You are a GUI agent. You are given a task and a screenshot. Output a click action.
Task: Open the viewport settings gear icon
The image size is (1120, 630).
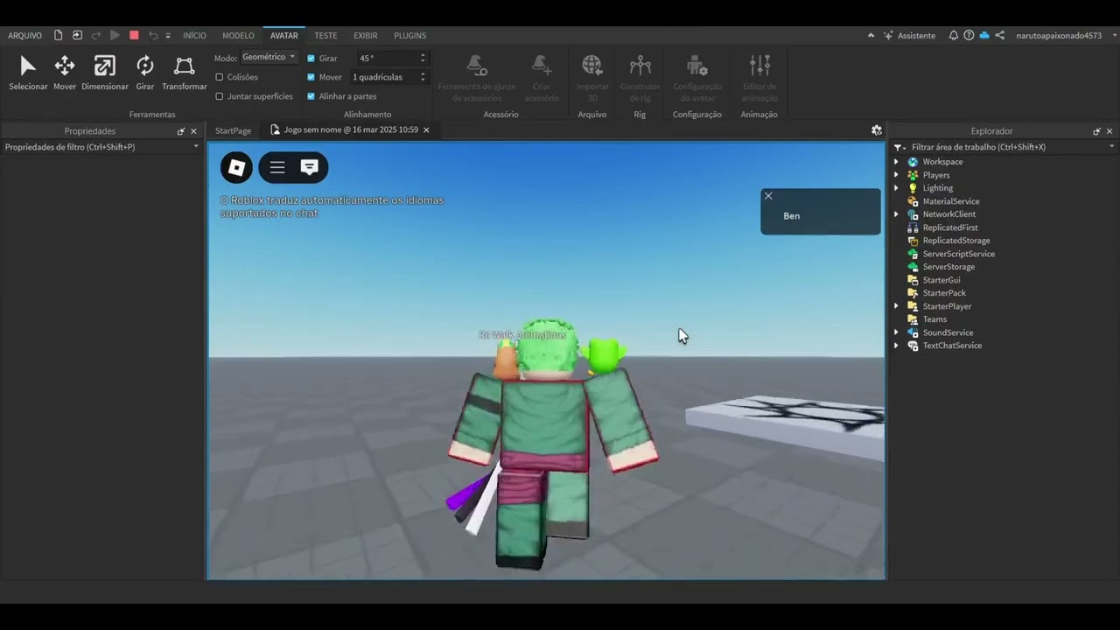tap(877, 130)
